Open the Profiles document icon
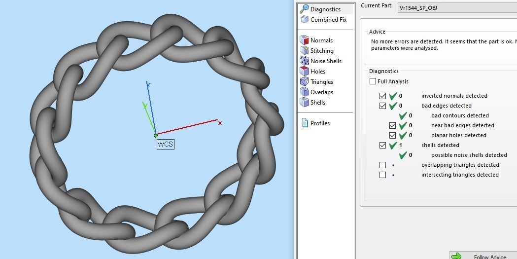Image resolution: width=517 pixels, height=259 pixels. (x=305, y=123)
